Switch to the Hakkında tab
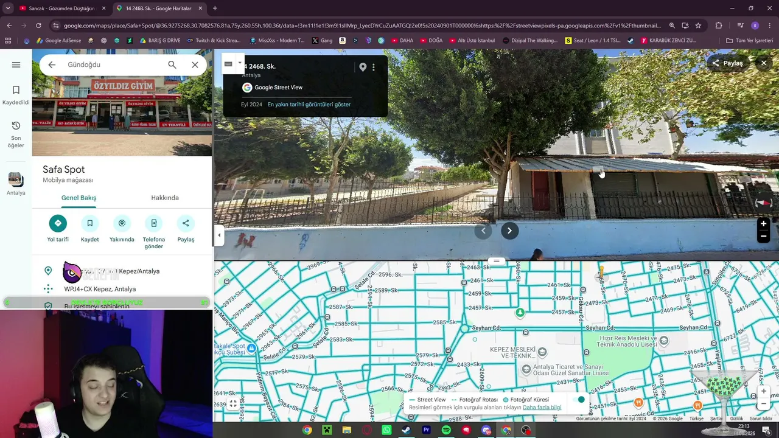The width and height of the screenshot is (779, 438). [165, 198]
